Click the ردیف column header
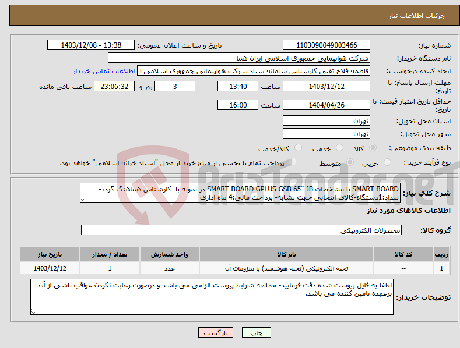 [441, 254]
